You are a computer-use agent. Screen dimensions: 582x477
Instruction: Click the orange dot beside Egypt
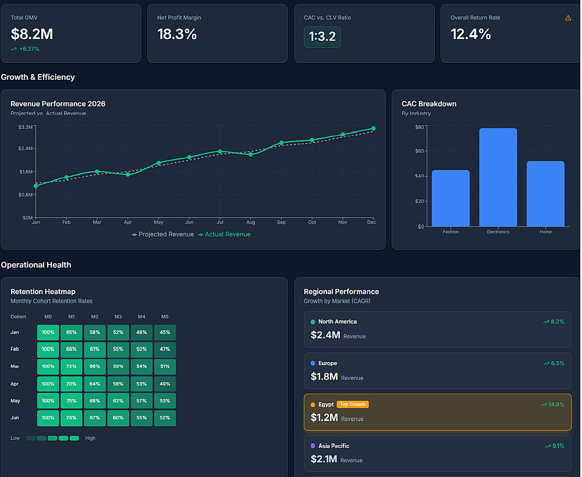pos(313,405)
